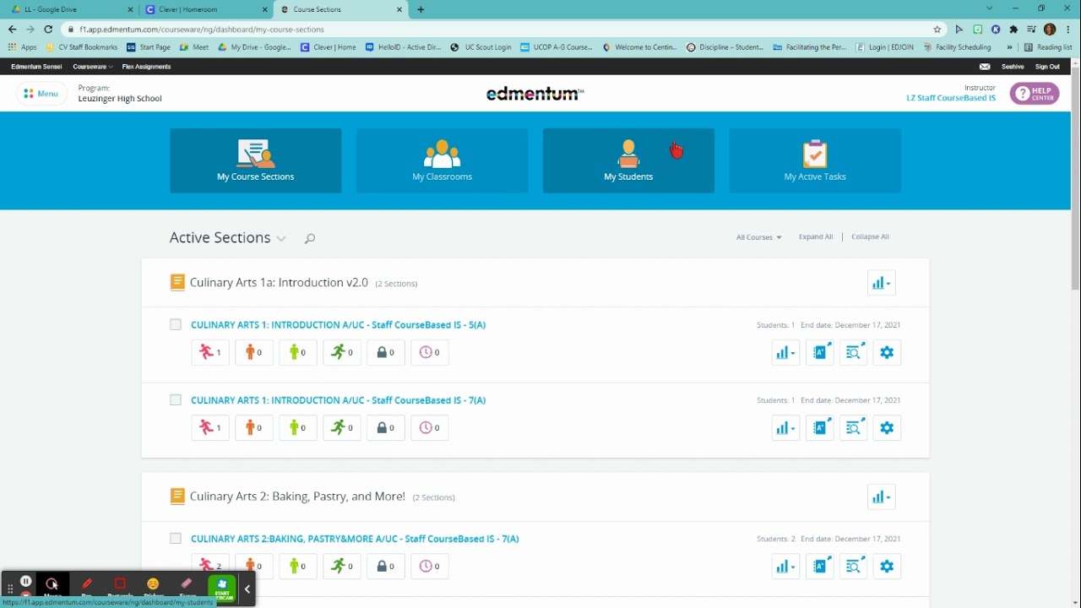Open Courseware menu dropdown
This screenshot has height=608, width=1081.
point(92,67)
